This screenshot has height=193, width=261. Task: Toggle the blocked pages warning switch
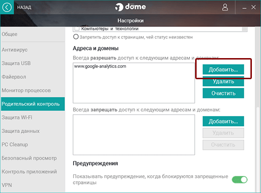(x=239, y=180)
